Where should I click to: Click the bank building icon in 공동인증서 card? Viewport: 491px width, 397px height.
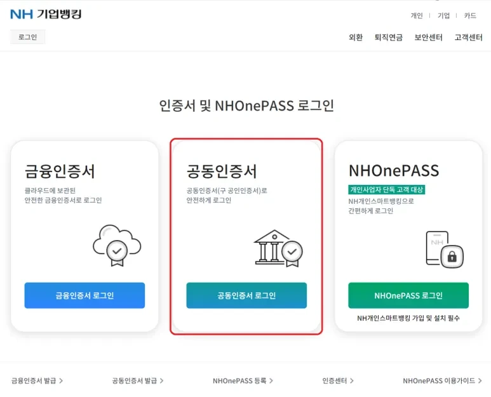click(278, 248)
